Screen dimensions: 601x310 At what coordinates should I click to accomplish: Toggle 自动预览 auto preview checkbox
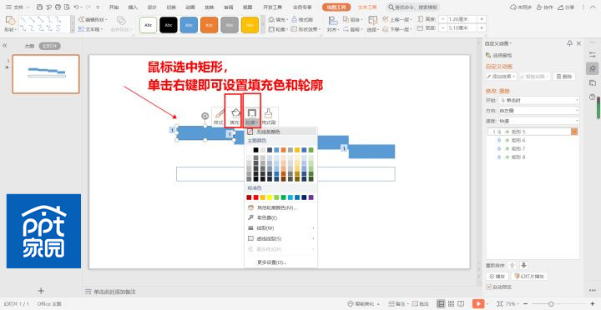pos(488,287)
